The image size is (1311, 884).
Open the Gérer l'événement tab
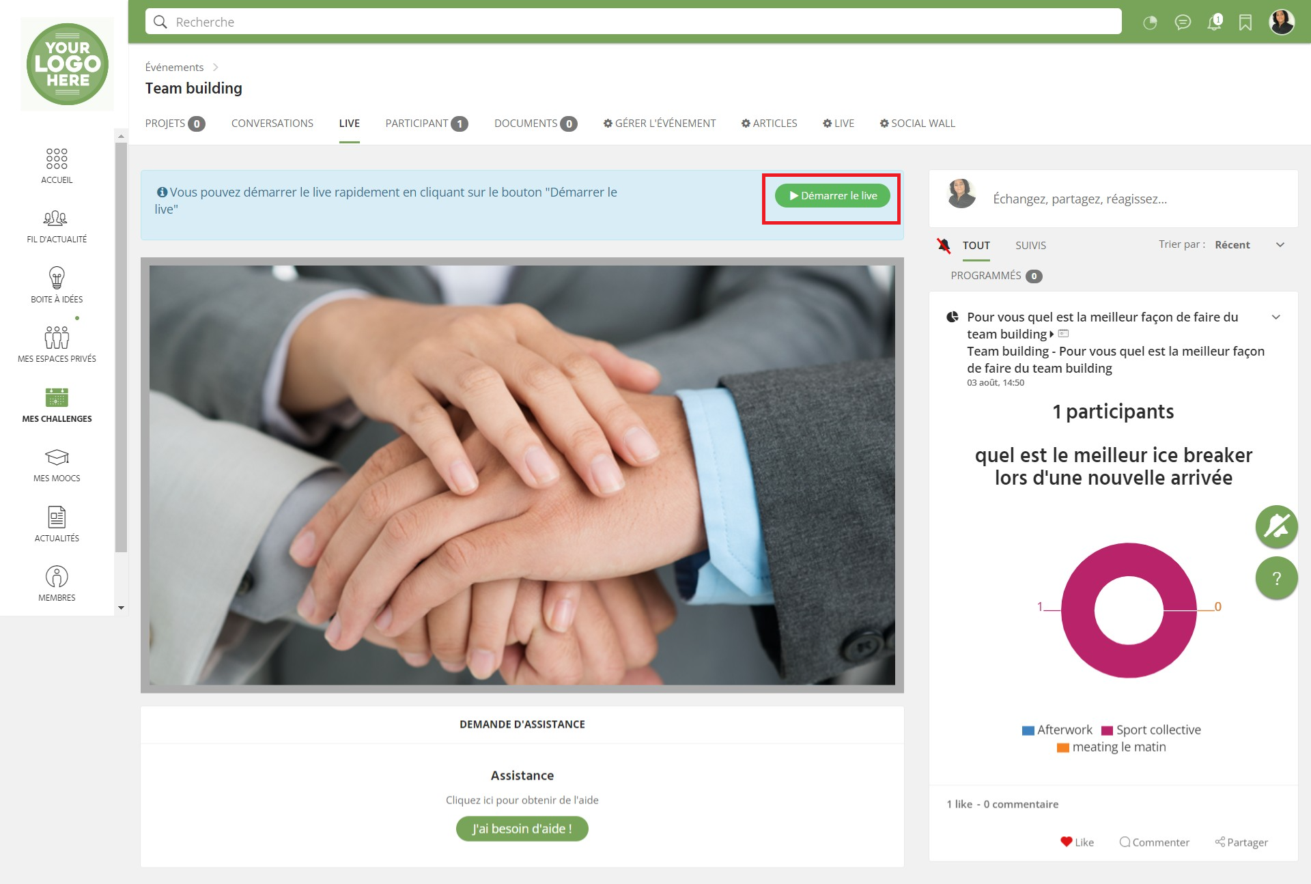(660, 124)
